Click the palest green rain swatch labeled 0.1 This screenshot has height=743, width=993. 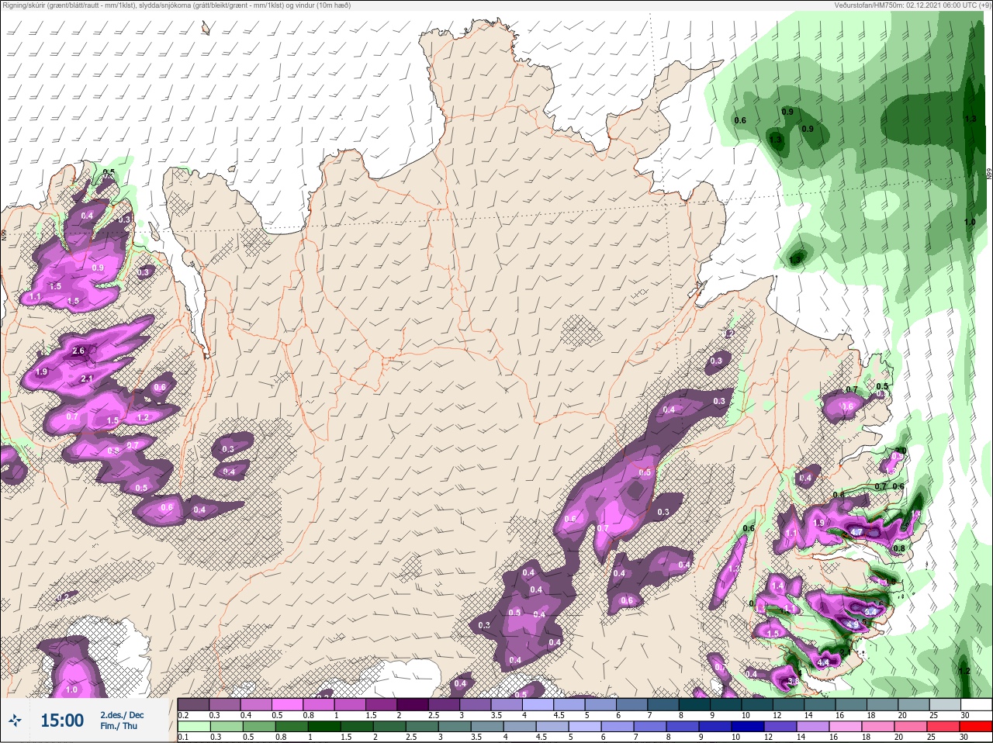coord(193,727)
